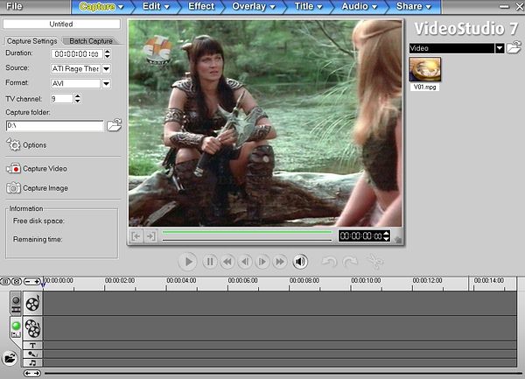Open the Video library dropdown arrow
The height and width of the screenshot is (379, 525).
[x=500, y=48]
